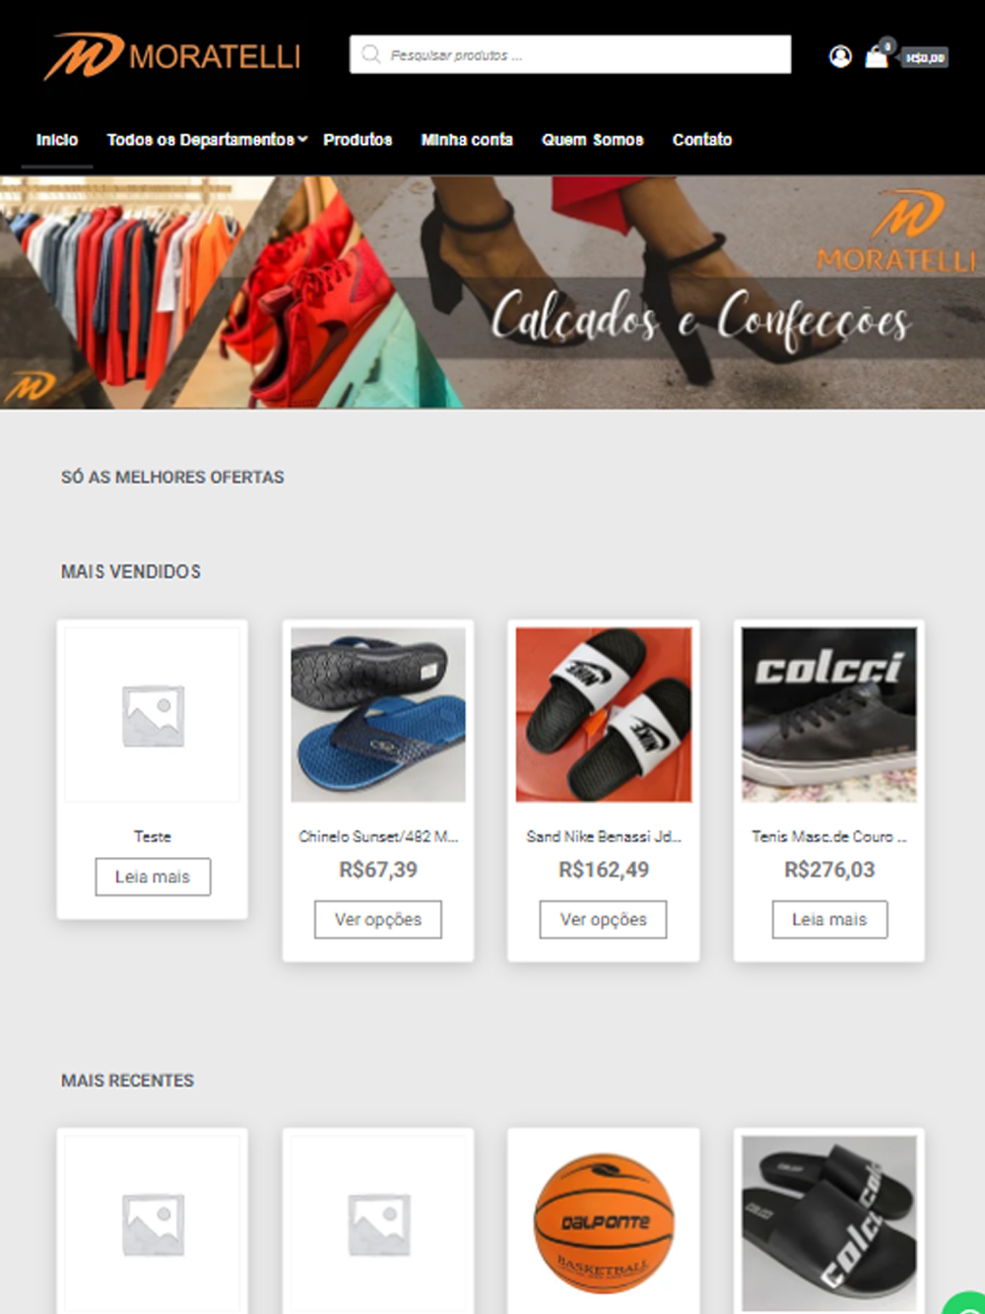
Task: Select the Contato menu link
Action: [x=702, y=140]
